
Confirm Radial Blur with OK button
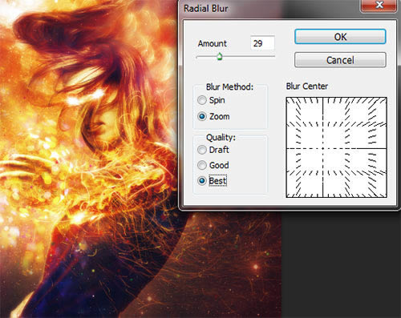coord(340,37)
